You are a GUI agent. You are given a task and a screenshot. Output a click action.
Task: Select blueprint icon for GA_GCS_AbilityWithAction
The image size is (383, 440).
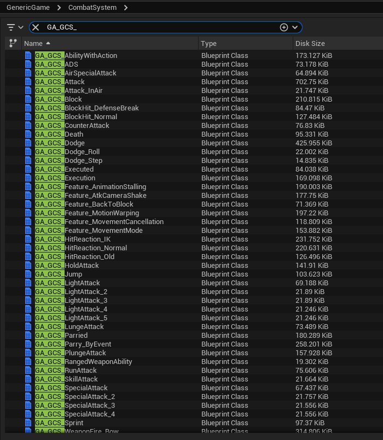pyautogui.click(x=28, y=56)
